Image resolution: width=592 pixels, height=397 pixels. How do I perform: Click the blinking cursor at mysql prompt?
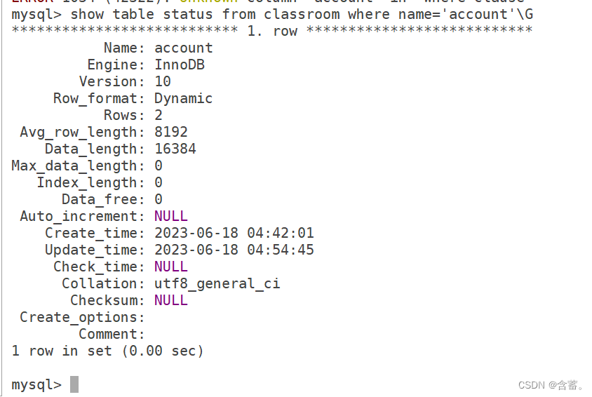[74, 384]
